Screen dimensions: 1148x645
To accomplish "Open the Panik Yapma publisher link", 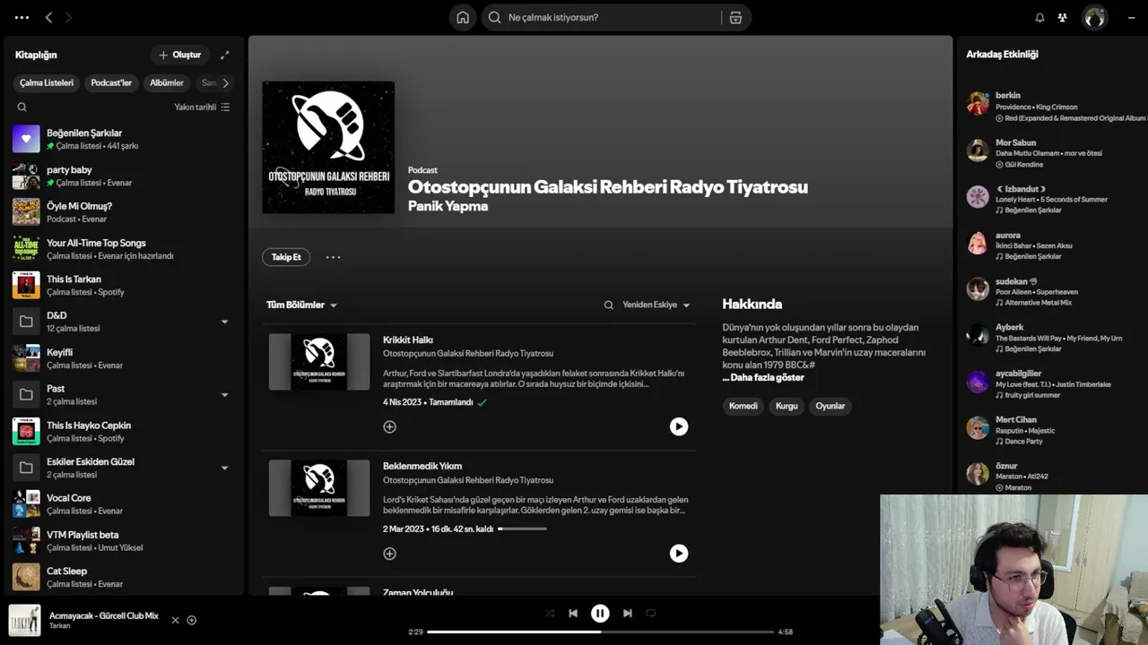I will tap(448, 206).
